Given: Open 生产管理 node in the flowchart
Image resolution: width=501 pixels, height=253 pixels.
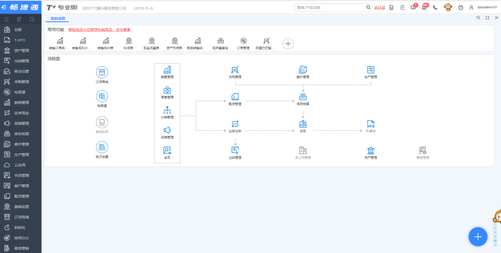Looking at the screenshot, I should tap(371, 72).
